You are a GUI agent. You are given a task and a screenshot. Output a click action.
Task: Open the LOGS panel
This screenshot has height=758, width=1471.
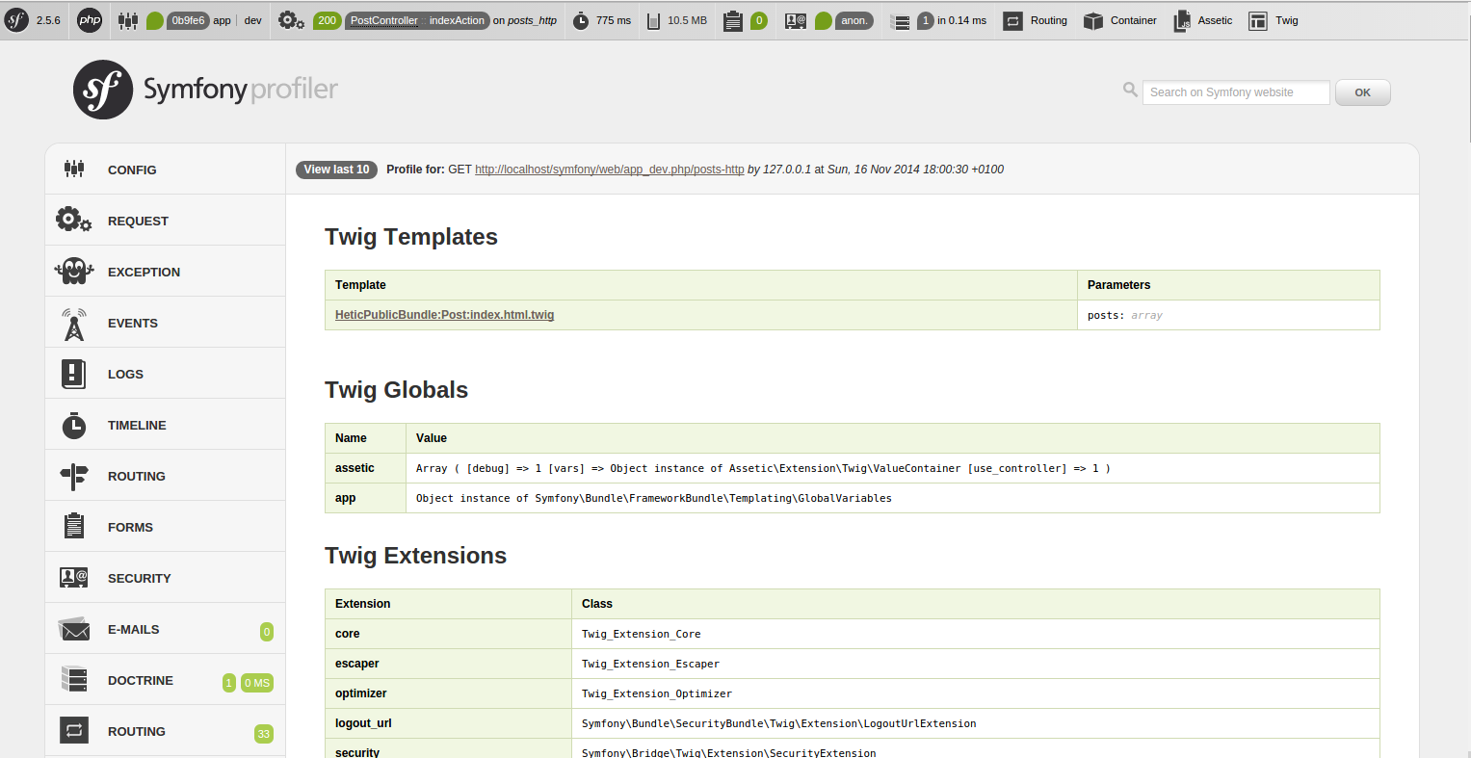[165, 374]
